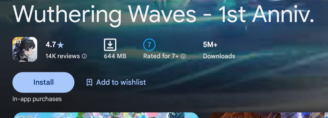
Task: Click the Wuthering logo in first screenshot
Action: (x=25, y=116)
